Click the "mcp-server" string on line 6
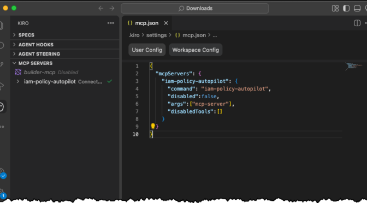 [210, 104]
